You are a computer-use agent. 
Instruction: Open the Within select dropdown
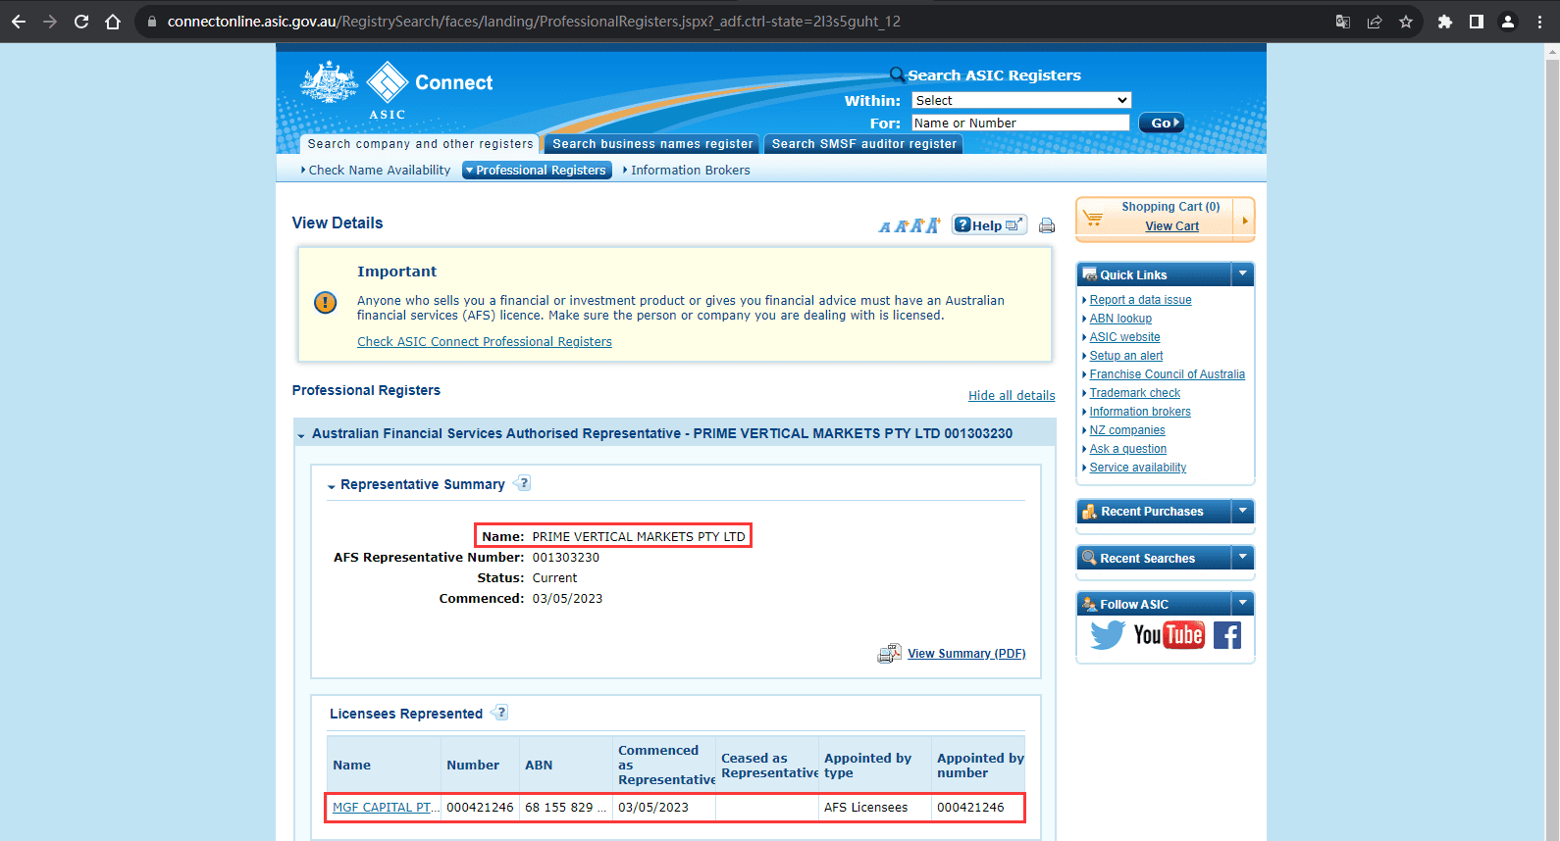tap(1021, 100)
